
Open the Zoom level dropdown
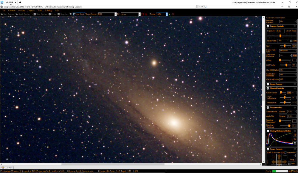pyautogui.click(x=167, y=14)
